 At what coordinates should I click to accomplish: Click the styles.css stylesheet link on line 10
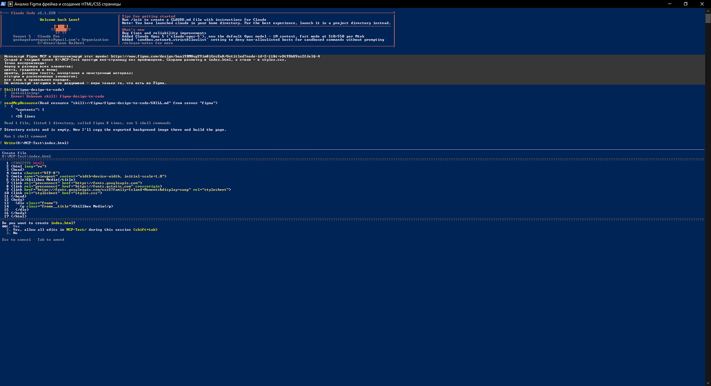56,193
